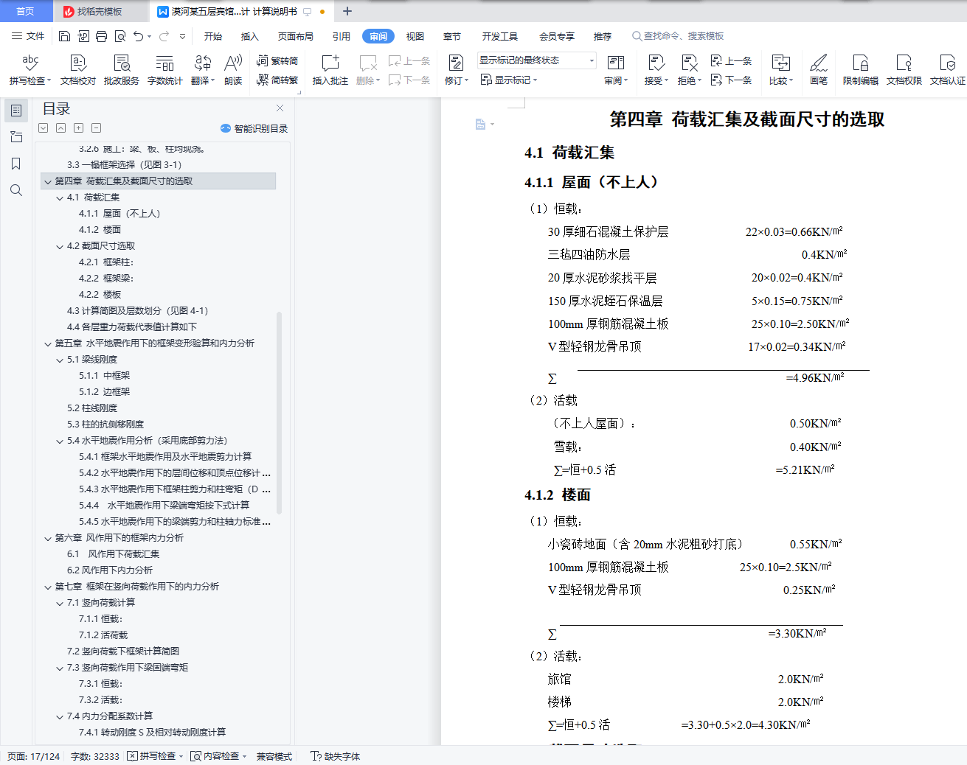Collapse the 第七章 outline node
The width and height of the screenshot is (967, 765).
click(x=48, y=587)
